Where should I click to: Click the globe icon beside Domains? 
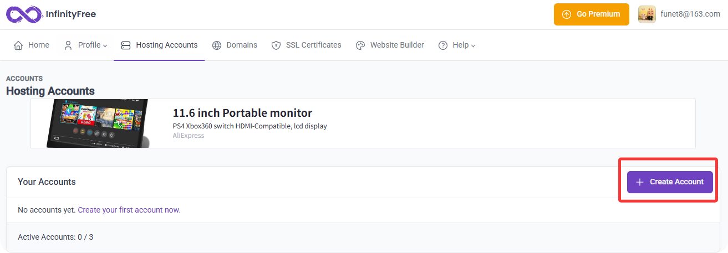click(x=217, y=45)
